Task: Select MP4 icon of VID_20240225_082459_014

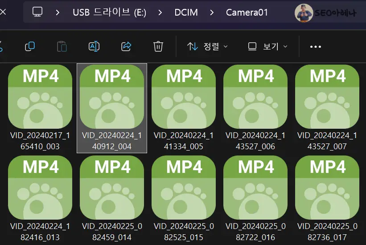Action: click(112, 188)
